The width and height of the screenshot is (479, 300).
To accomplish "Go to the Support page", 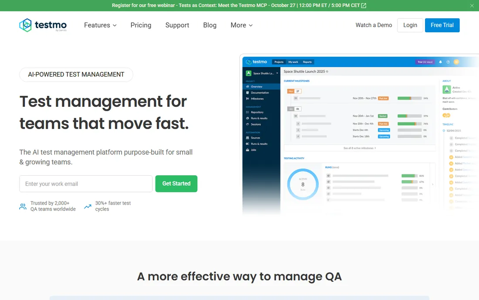I will coord(177,25).
